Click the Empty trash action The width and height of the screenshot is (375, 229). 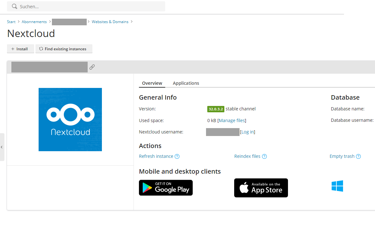pos(342,156)
